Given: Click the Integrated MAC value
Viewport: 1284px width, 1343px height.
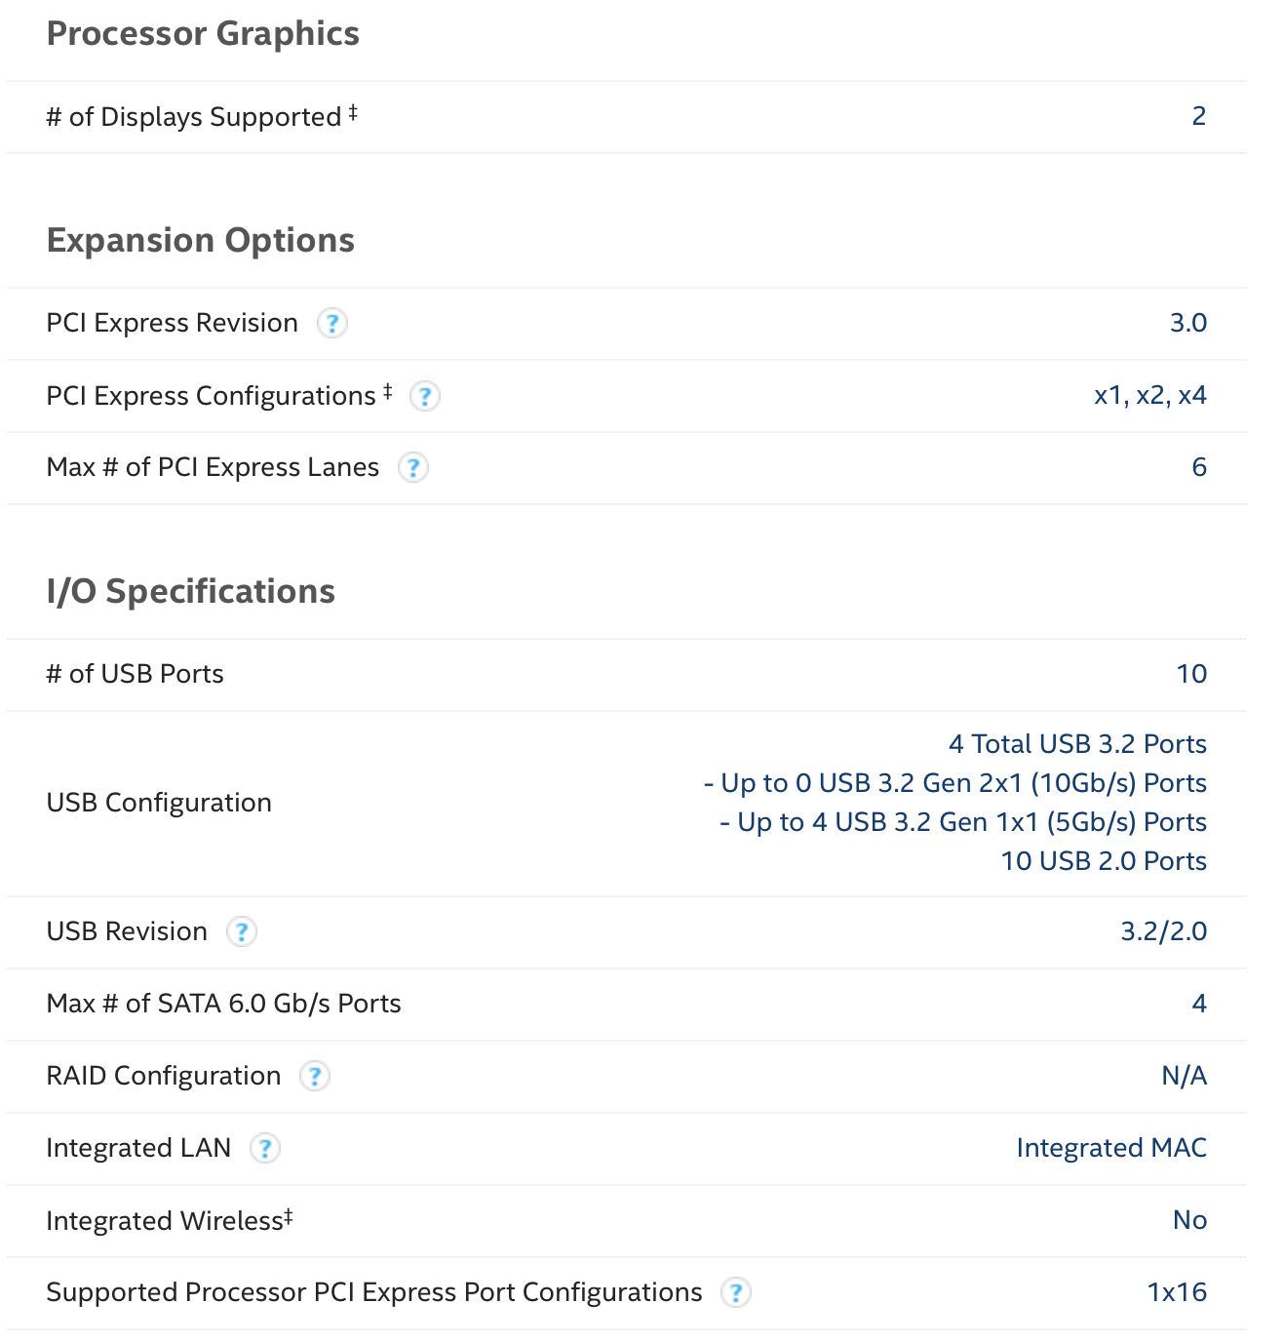Looking at the screenshot, I should tap(1111, 1148).
